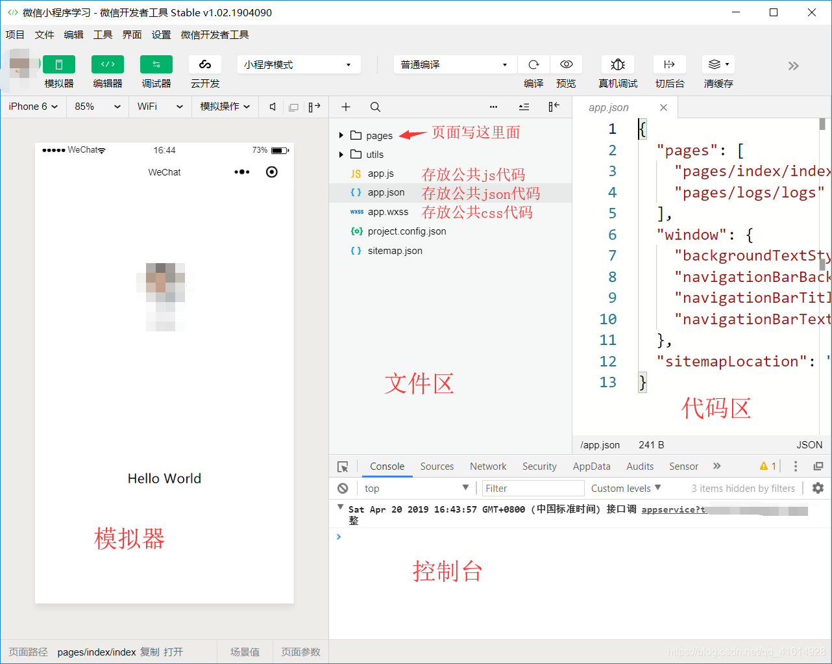The width and height of the screenshot is (832, 664).
Task: Expand the pages folder
Action: 341,135
